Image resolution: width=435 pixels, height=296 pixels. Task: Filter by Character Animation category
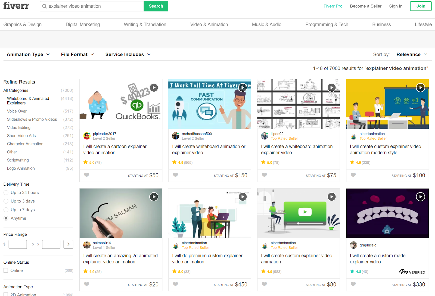tap(25, 144)
